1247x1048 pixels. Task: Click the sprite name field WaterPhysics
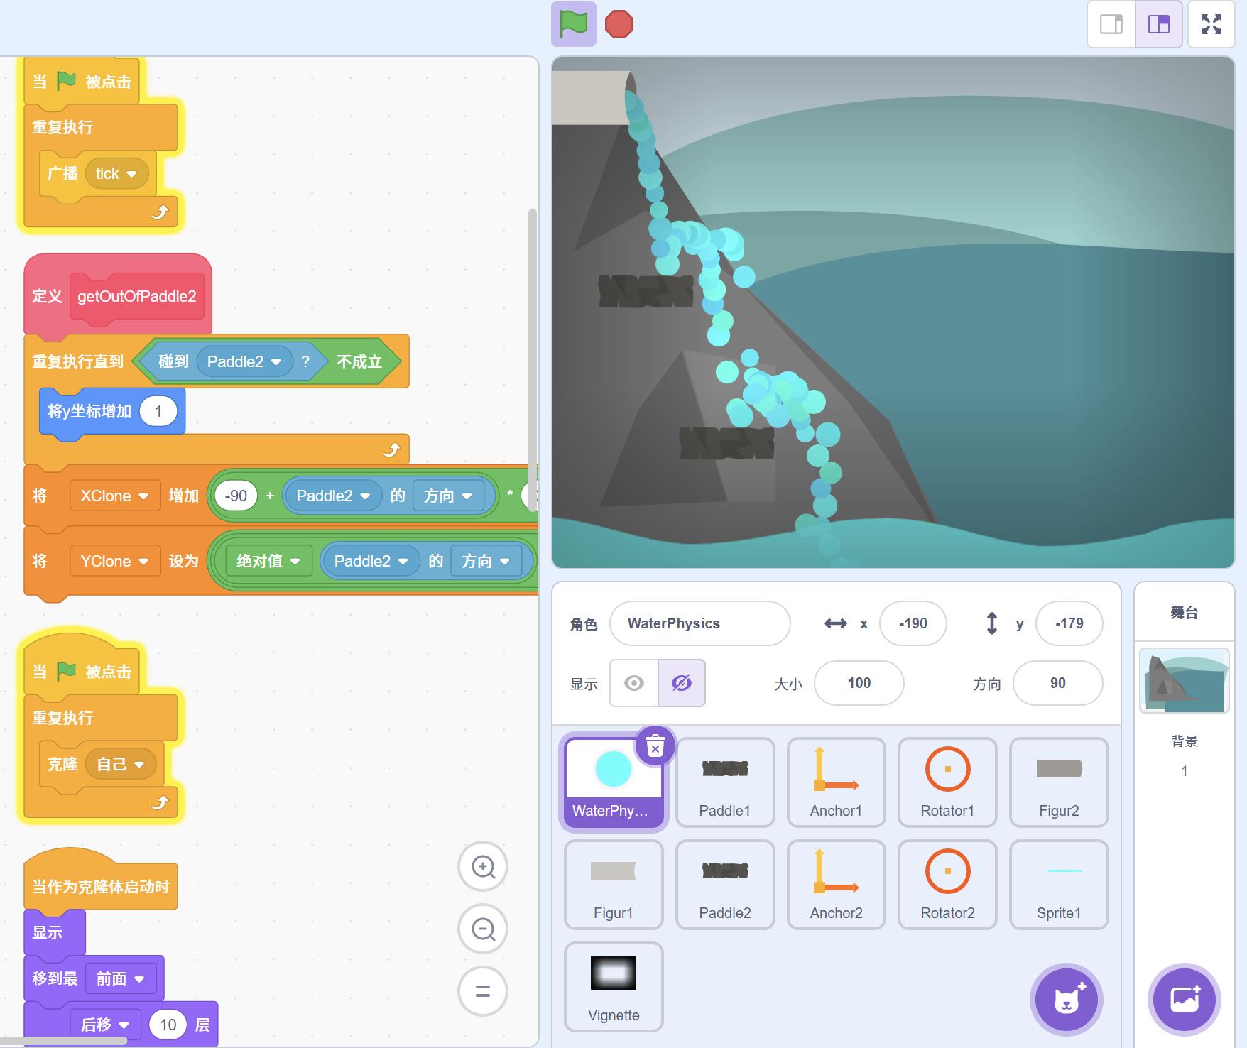pos(699,623)
